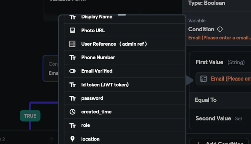The height and width of the screenshot is (144, 251).
Task: Select User Reference (admin ref) entry
Action: [125, 44]
